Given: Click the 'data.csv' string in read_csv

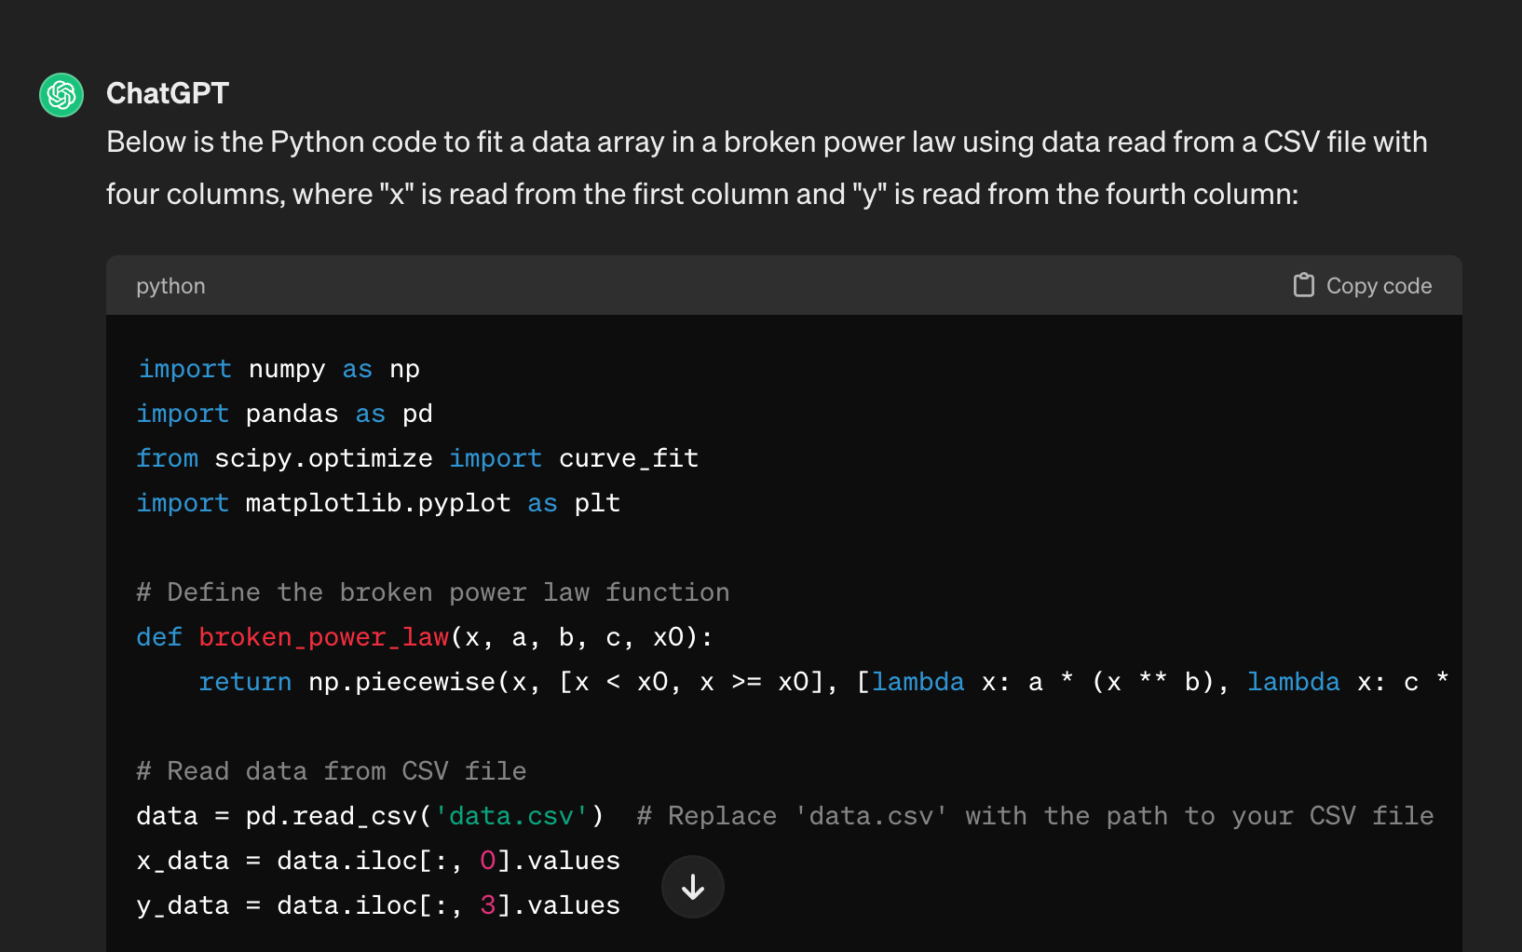Looking at the screenshot, I should 511,816.
